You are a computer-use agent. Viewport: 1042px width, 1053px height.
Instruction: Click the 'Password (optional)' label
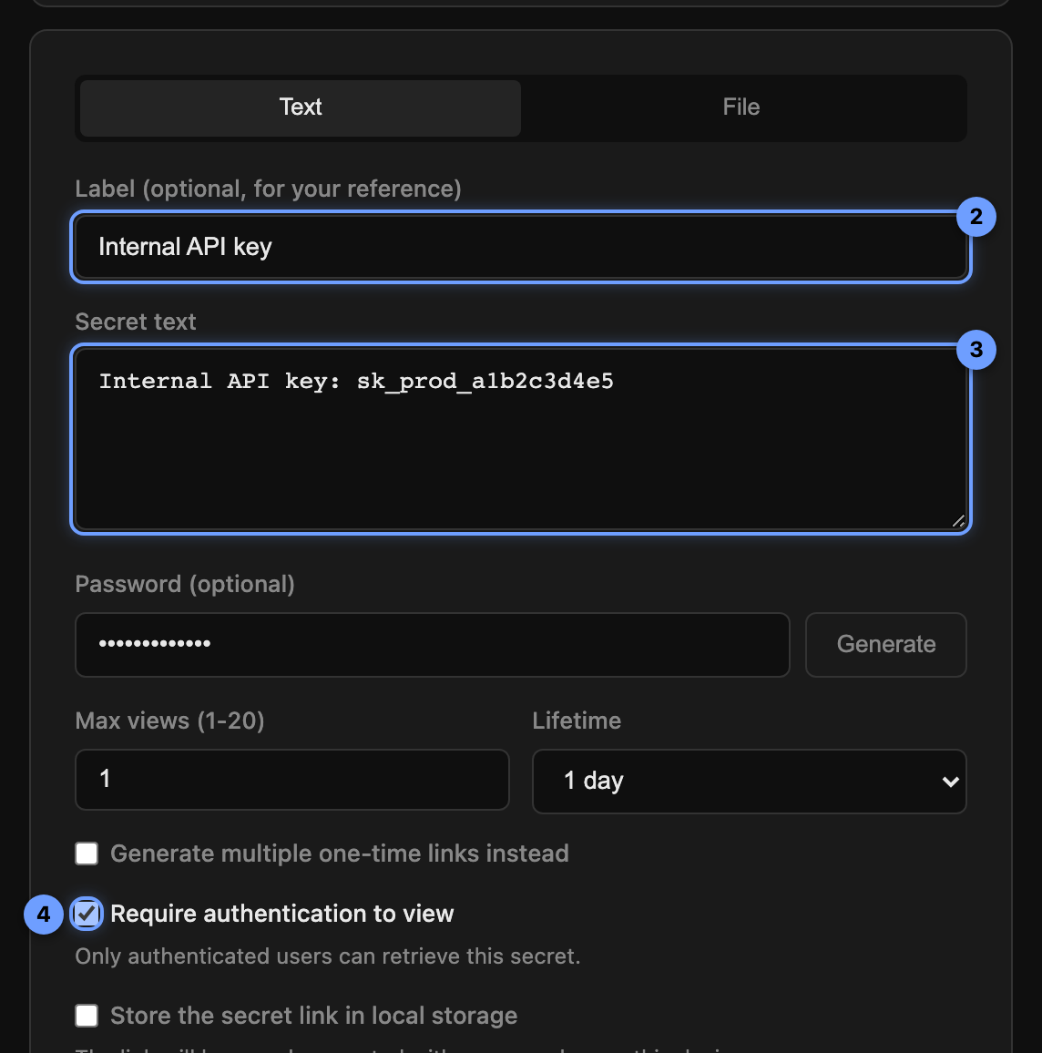pos(185,584)
